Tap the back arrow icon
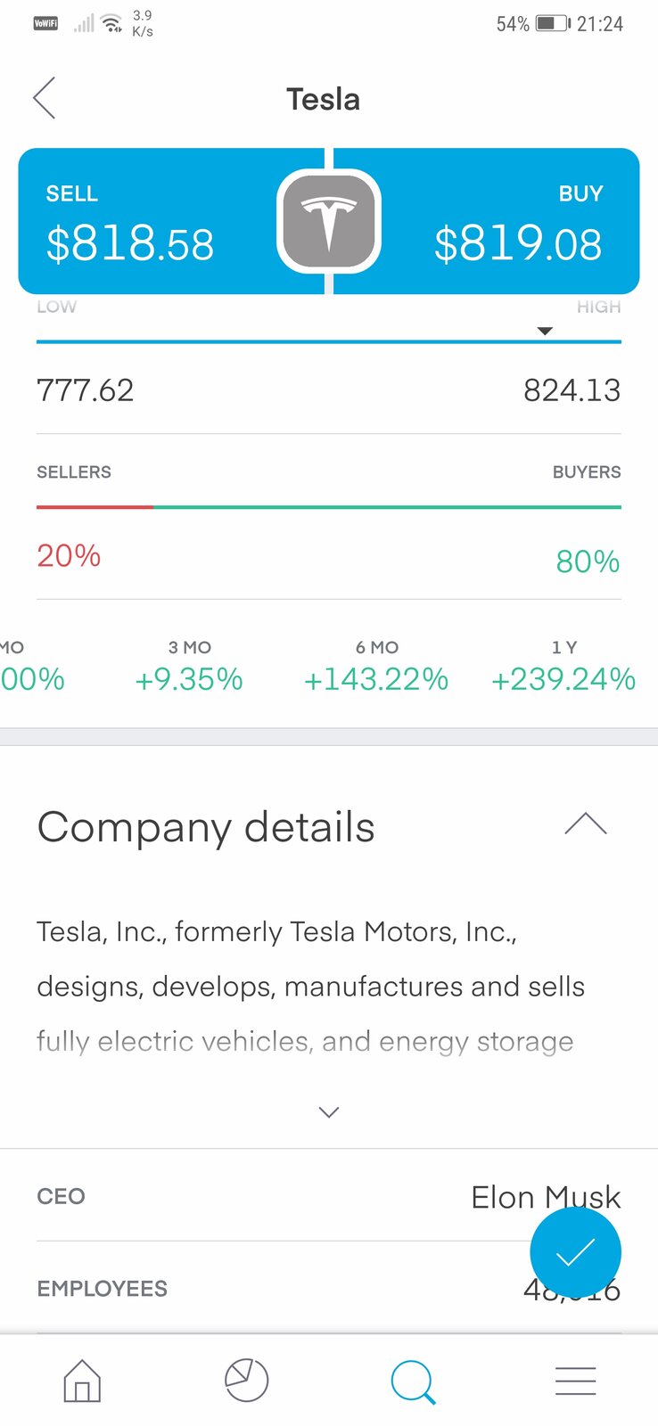 [x=45, y=98]
